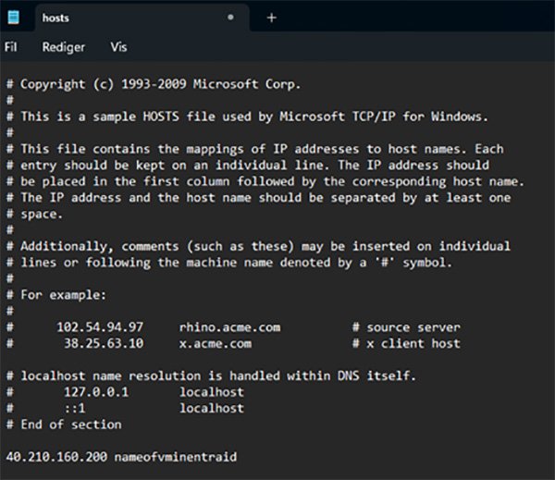This screenshot has width=555, height=480.
Task: Place cursor at 38.25.63.10 address
Action: point(104,343)
